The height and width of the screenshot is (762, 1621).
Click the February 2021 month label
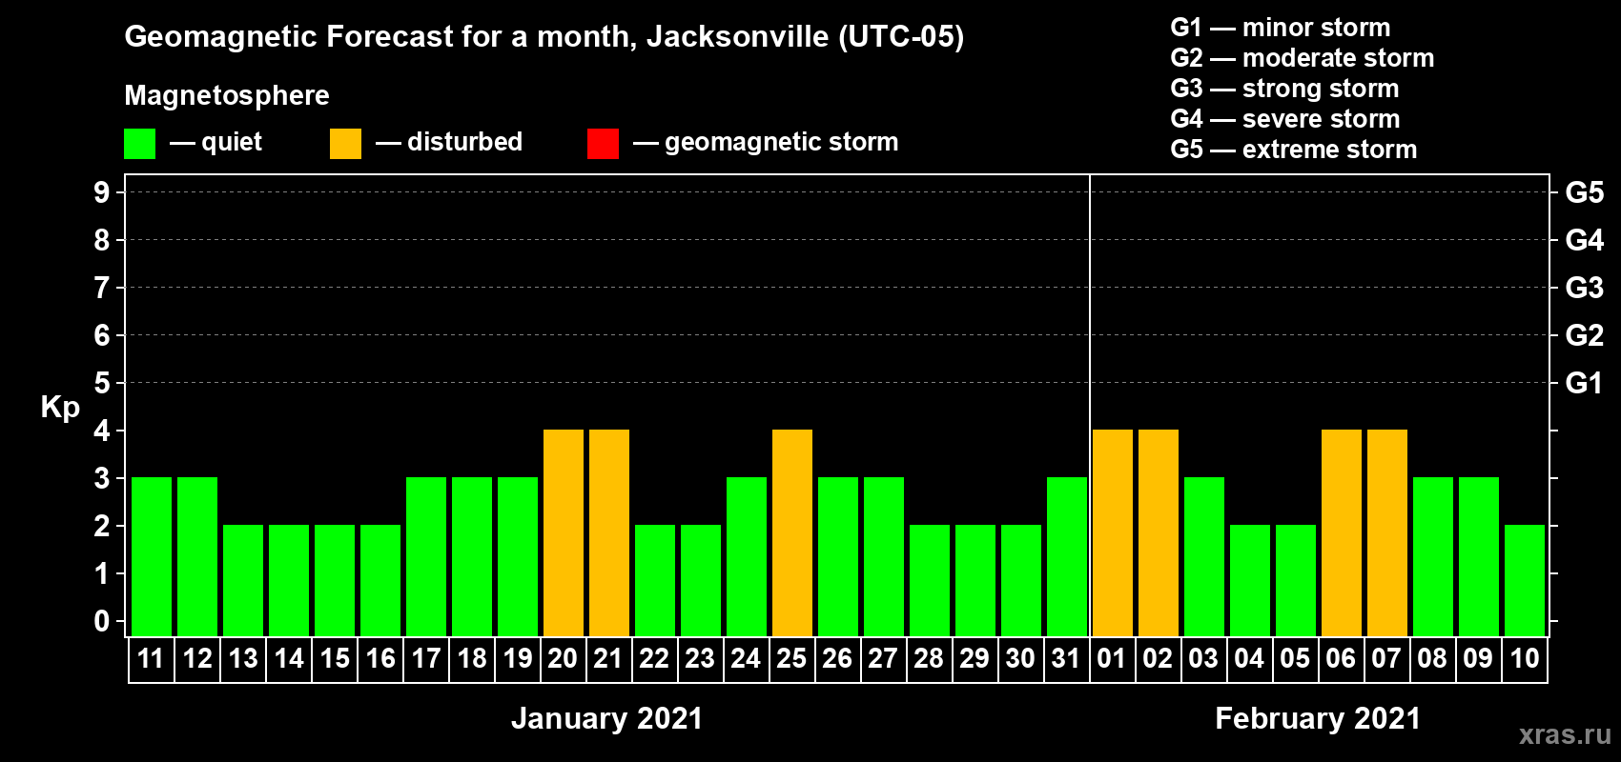pos(1318,718)
